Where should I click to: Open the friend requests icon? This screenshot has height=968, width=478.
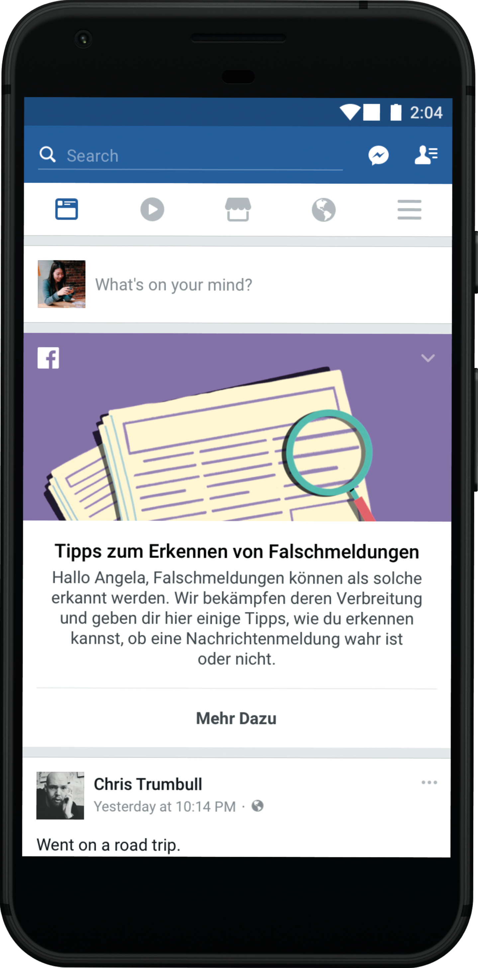pyautogui.click(x=426, y=155)
